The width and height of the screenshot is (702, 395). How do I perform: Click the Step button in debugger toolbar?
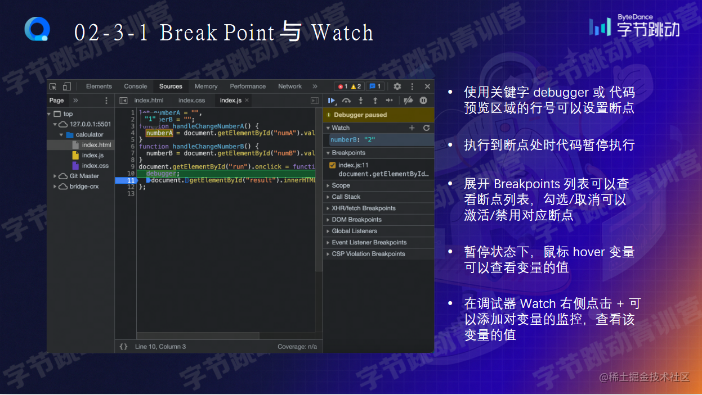389,101
